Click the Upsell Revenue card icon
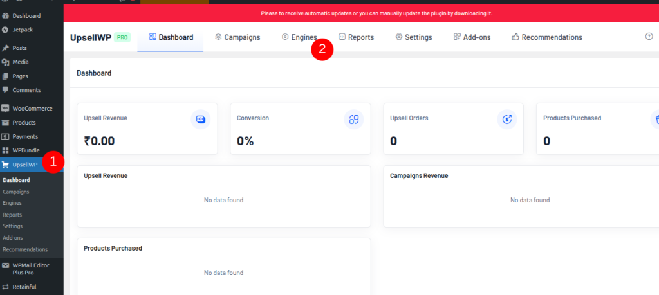Screen dimensions: 659x295 click(201, 120)
